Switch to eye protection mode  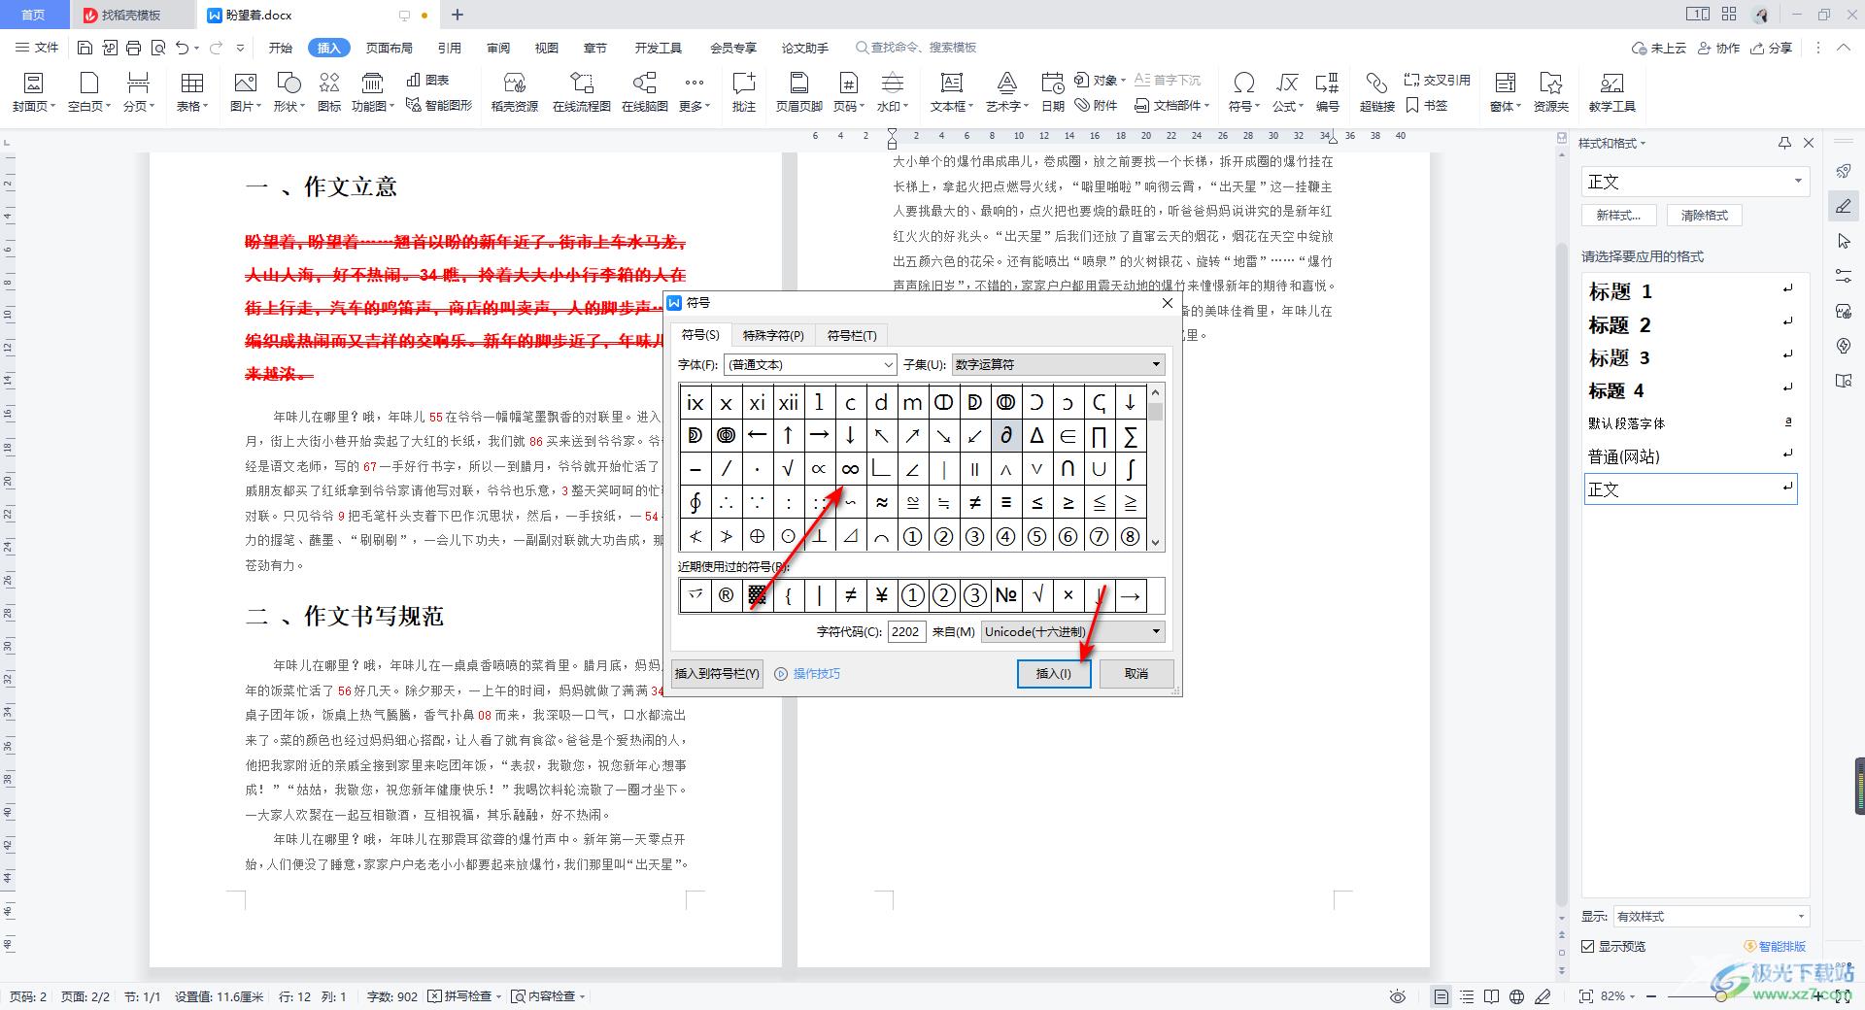coord(1398,996)
